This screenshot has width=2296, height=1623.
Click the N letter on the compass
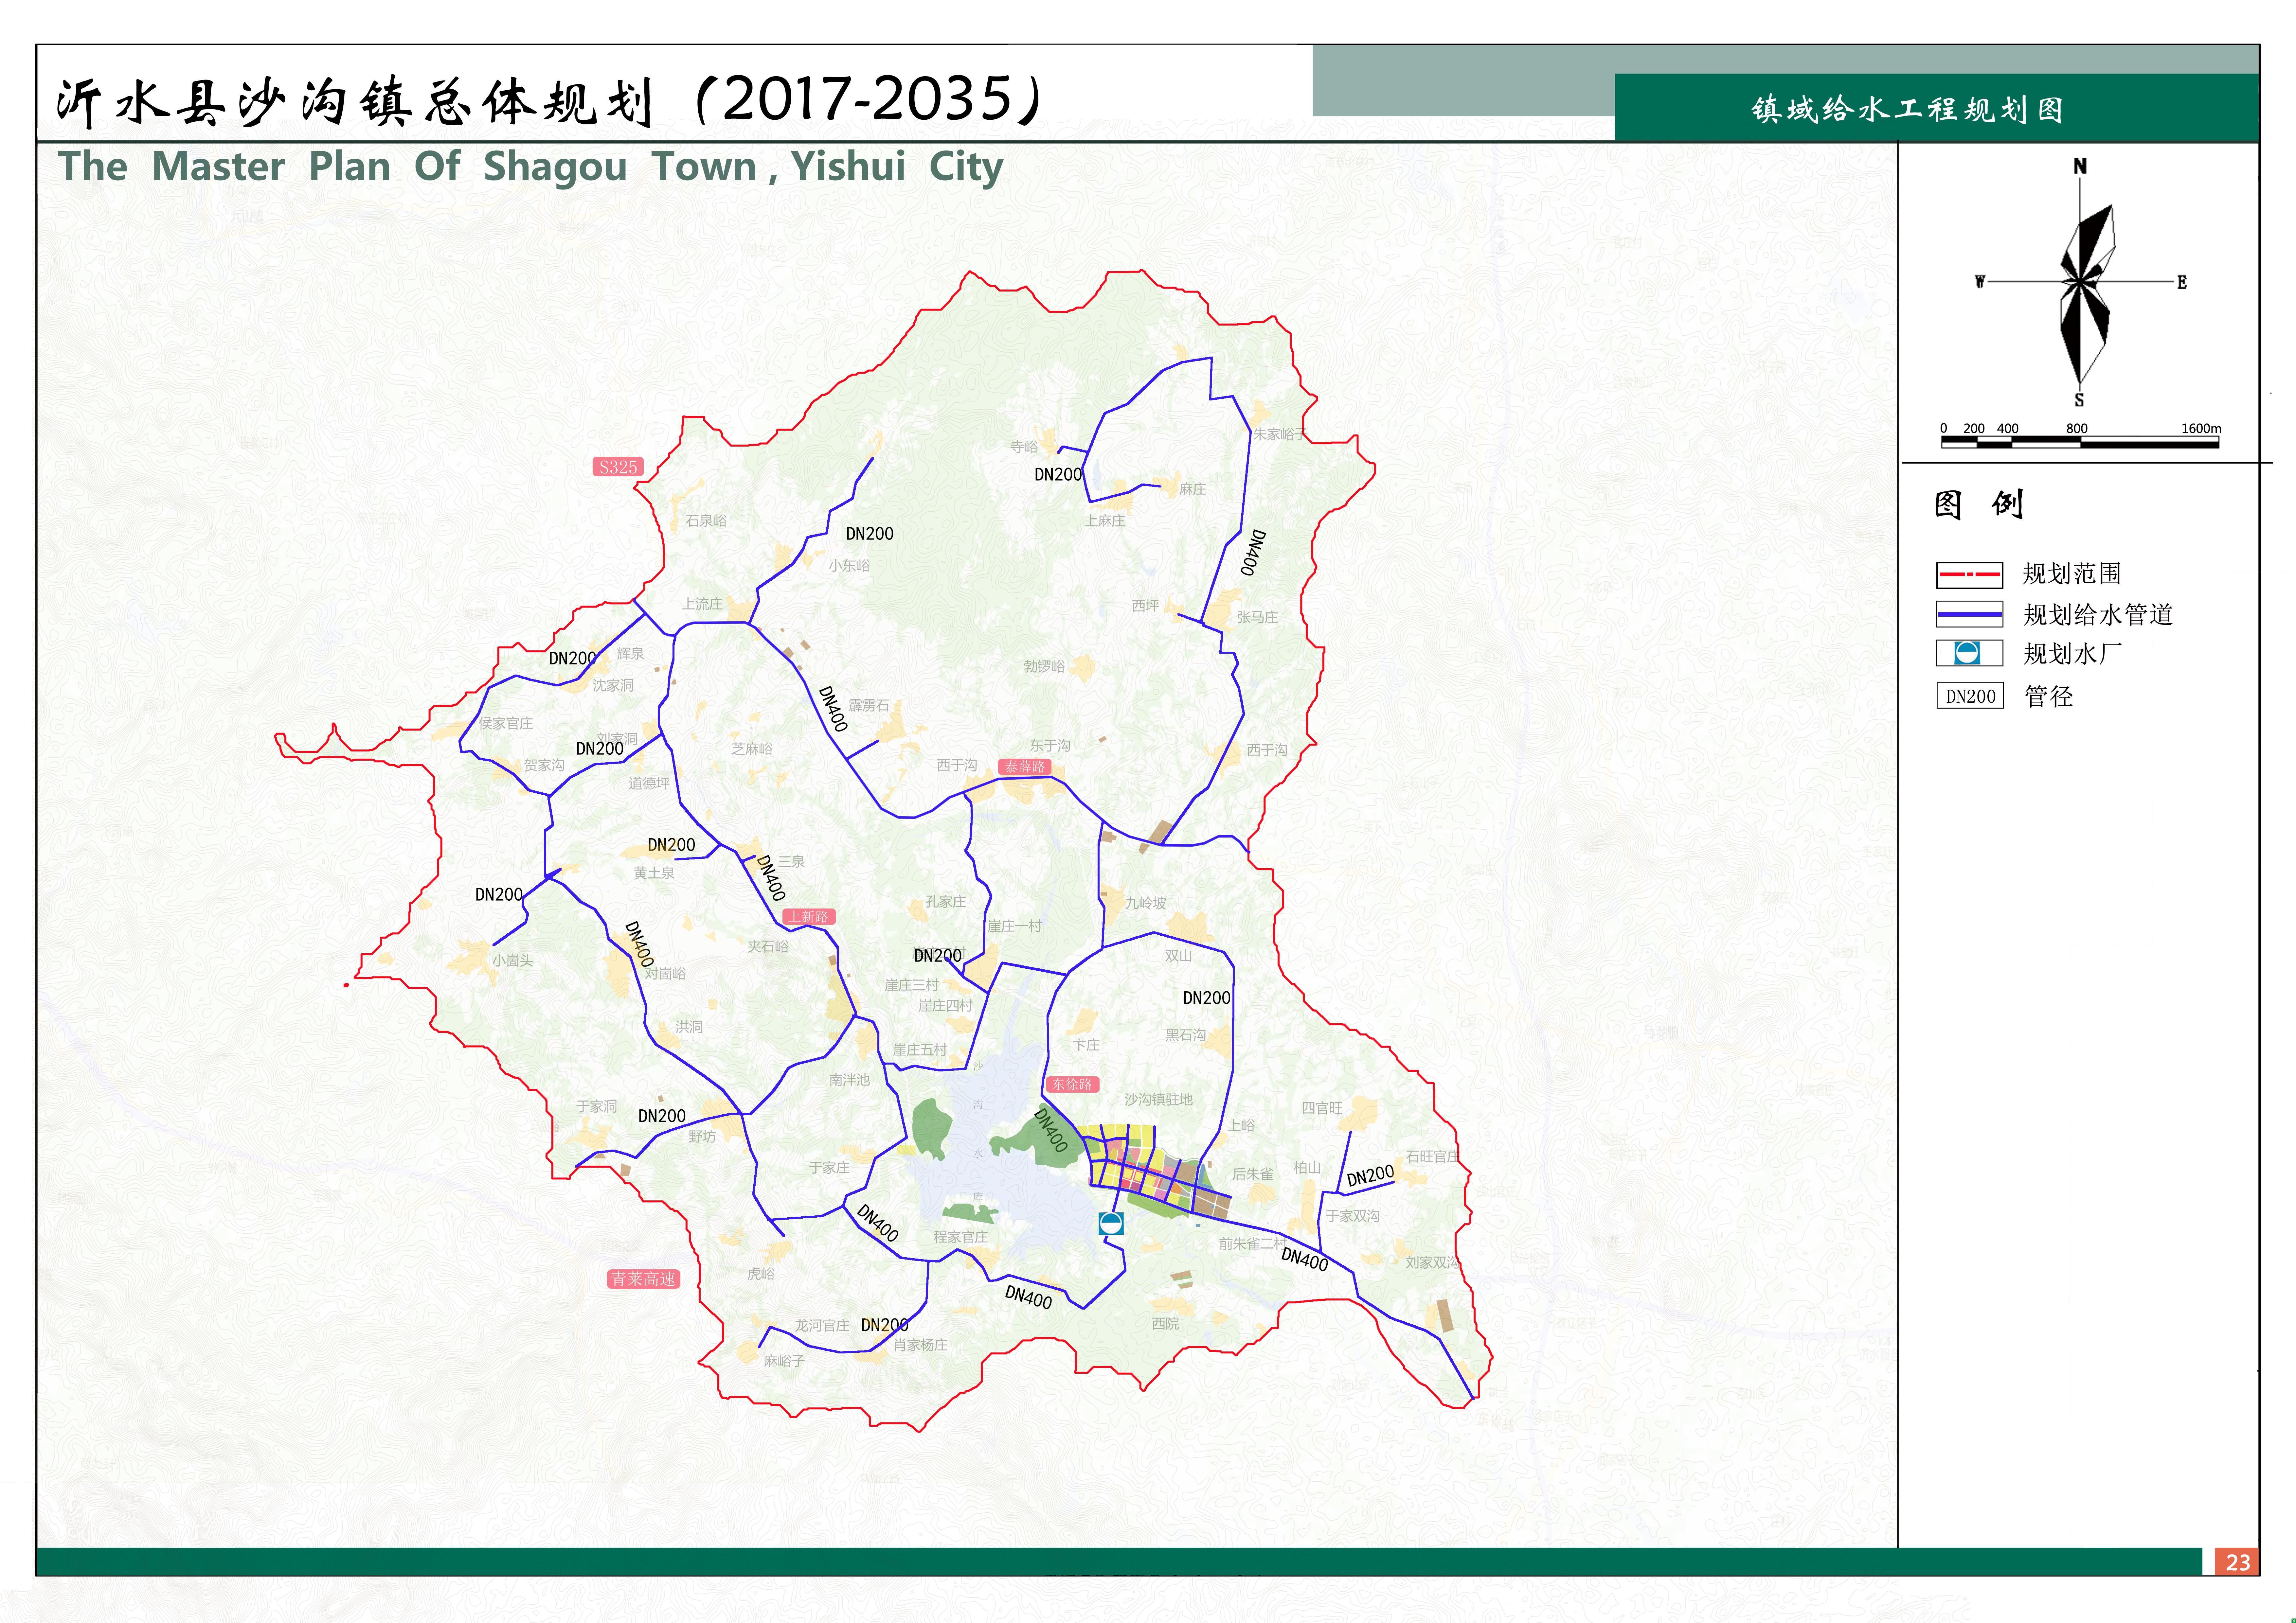[2080, 166]
